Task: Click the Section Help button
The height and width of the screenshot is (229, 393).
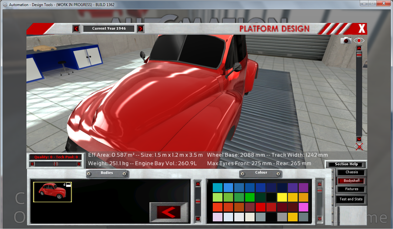Action: (x=346, y=164)
